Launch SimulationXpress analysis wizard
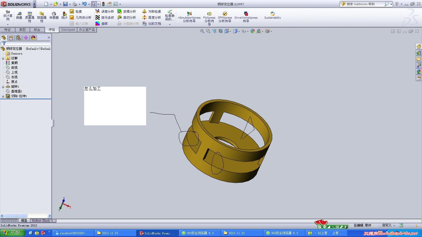 [189, 17]
